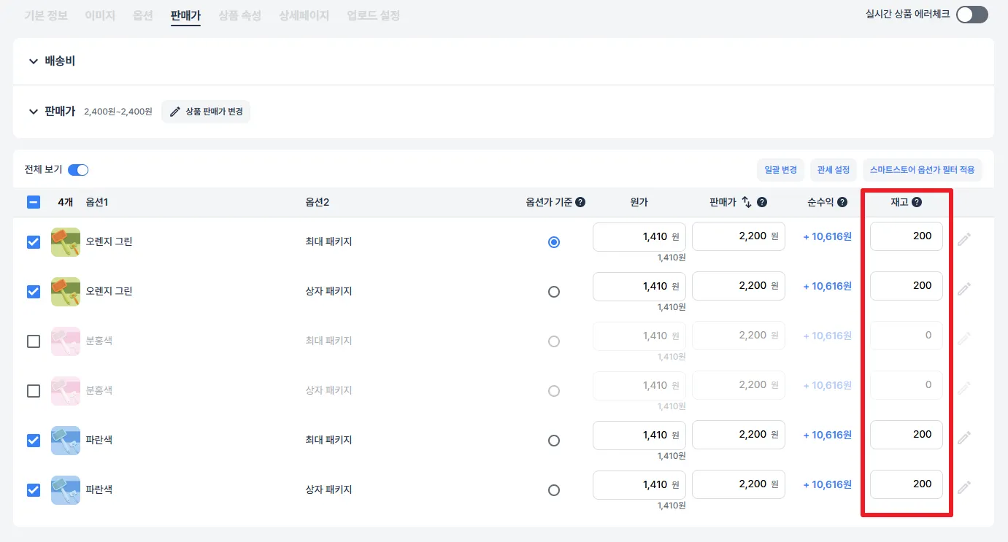Click 원가 field for 오렌지 그린 상자 패키지
This screenshot has width=1008, height=542.
(x=639, y=286)
